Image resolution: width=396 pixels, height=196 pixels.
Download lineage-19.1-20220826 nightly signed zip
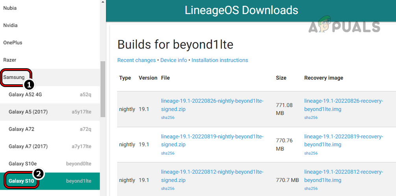212,105
